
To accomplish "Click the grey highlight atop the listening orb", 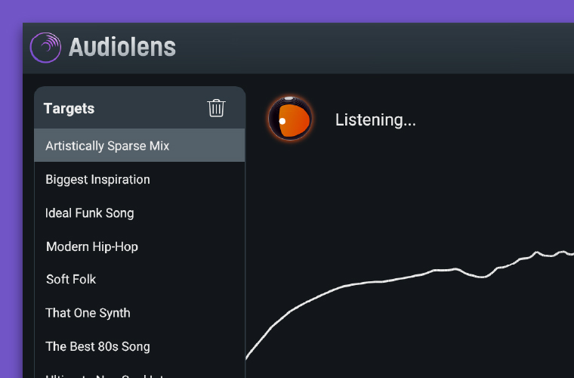I will 289,98.
